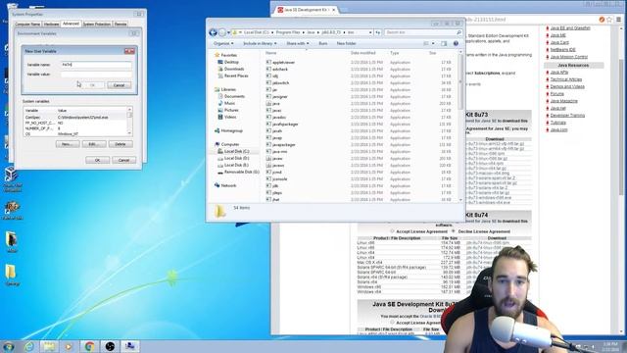Open the Organize dropdown in Explorer
627x353 pixels.
pos(223,43)
